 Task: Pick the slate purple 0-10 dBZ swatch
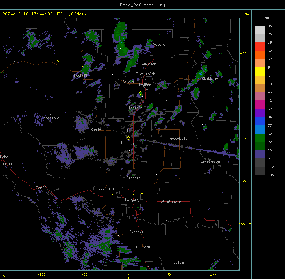tap(260, 154)
